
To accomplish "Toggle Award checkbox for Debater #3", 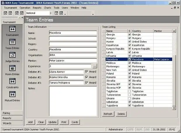I will (x=87, y=83).
